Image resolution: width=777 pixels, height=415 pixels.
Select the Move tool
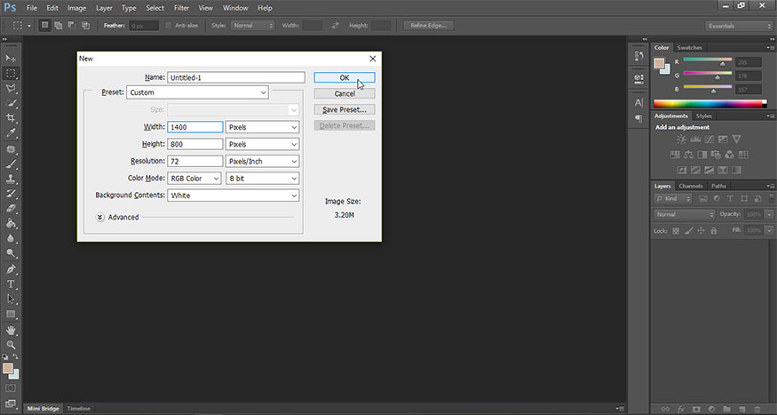click(11, 59)
